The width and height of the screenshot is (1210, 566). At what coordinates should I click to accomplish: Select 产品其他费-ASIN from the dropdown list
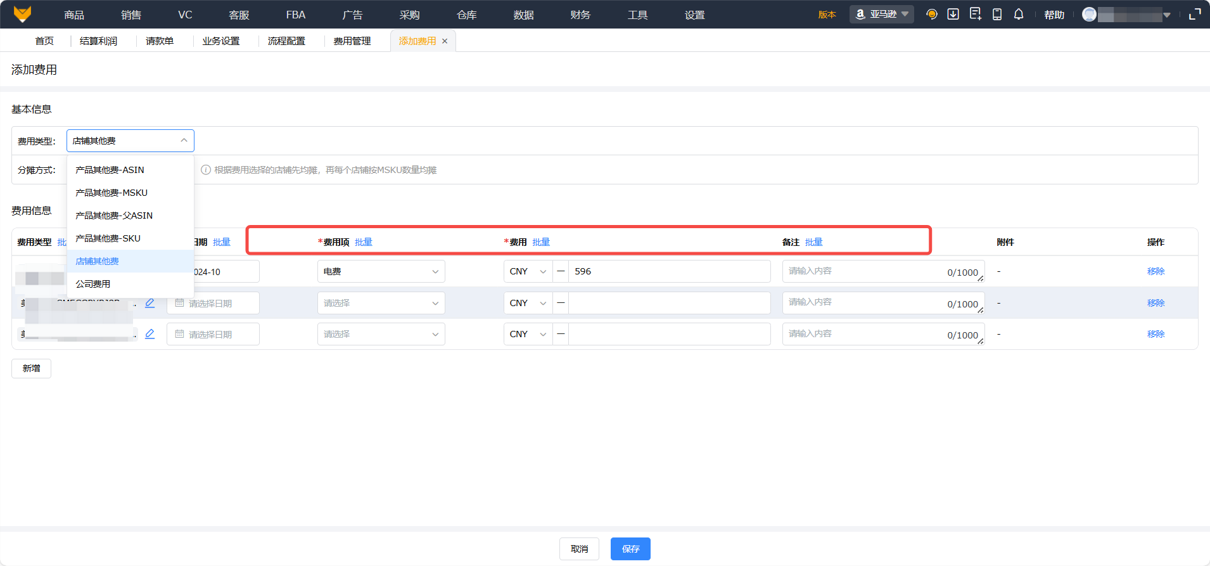tap(110, 170)
